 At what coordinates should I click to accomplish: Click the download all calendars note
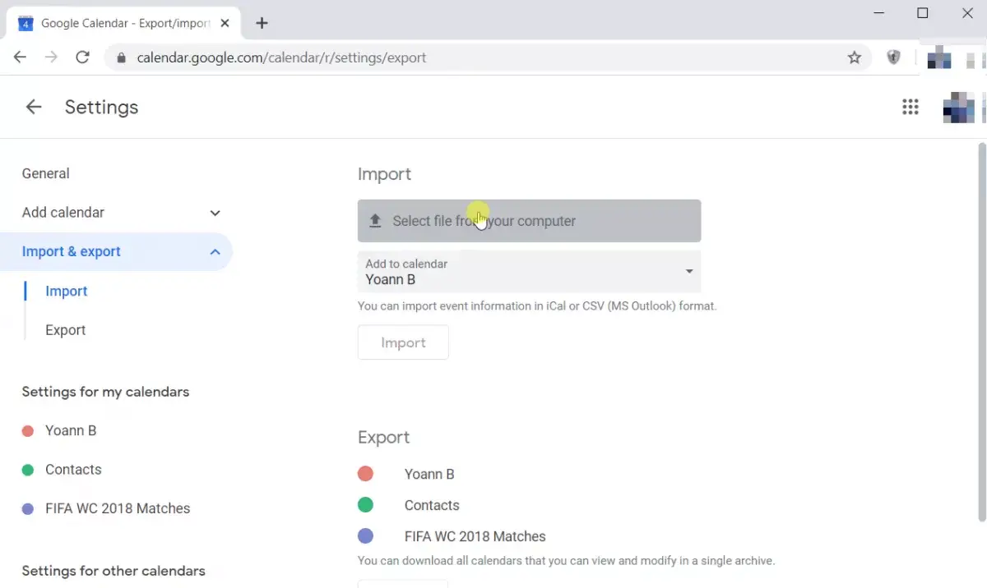click(567, 561)
